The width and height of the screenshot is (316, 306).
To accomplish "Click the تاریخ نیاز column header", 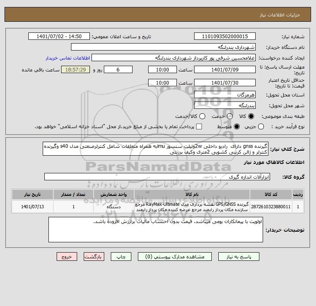I will coord(32,194).
